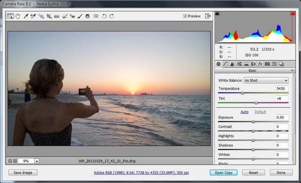Select the Adjustment Brush tool

[x=80, y=16]
